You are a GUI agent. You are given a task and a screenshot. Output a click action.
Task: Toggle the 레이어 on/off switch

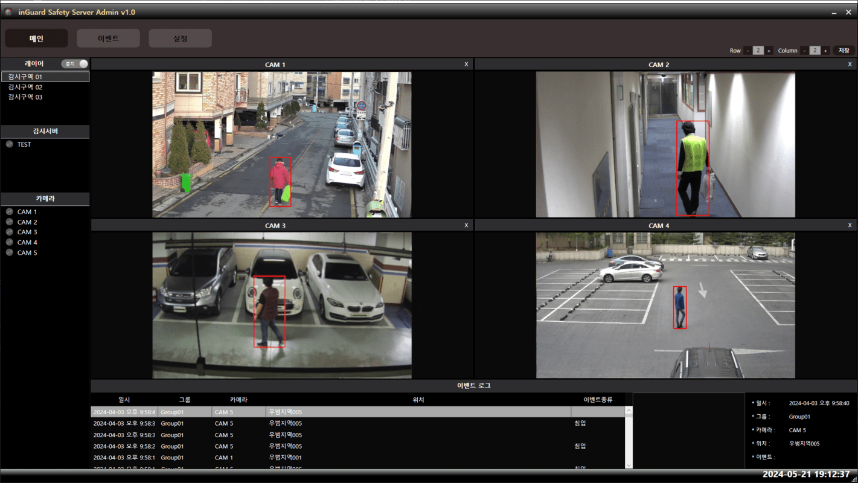point(75,63)
